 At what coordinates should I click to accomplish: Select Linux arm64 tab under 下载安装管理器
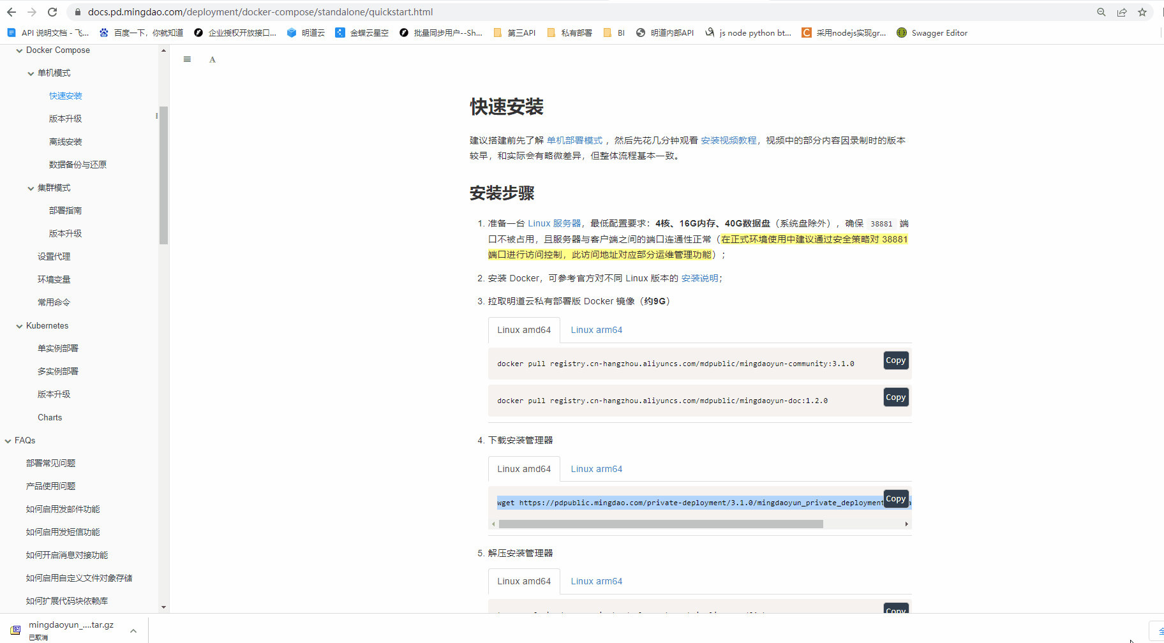coord(596,469)
